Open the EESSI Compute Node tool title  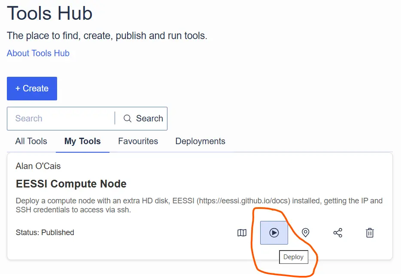pos(71,184)
